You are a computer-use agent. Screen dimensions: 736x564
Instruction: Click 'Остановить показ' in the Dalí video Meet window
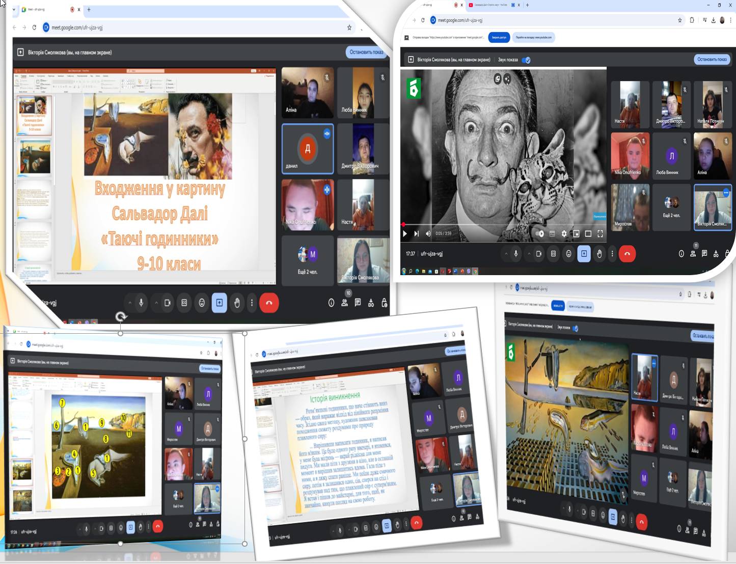tap(712, 60)
